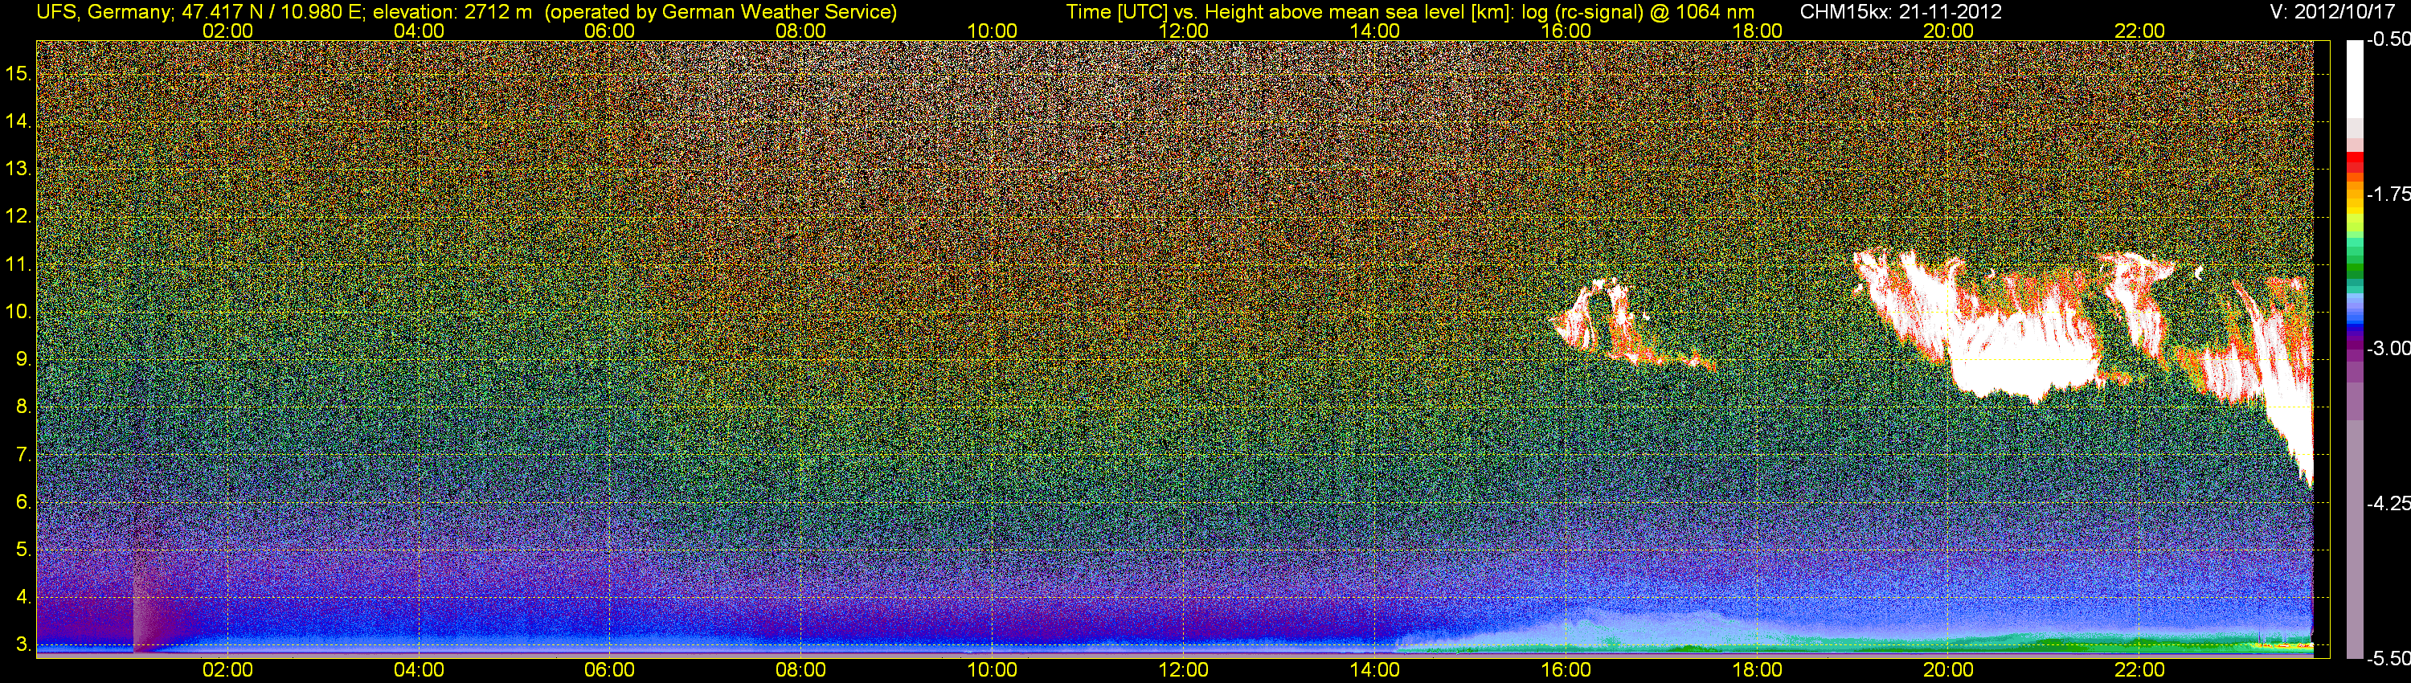
Task: Click the -4.25 color scale label
Action: (2388, 503)
